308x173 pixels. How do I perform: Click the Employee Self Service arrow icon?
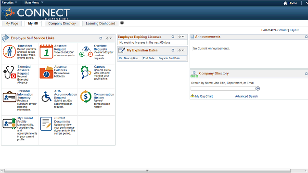click(5, 38)
